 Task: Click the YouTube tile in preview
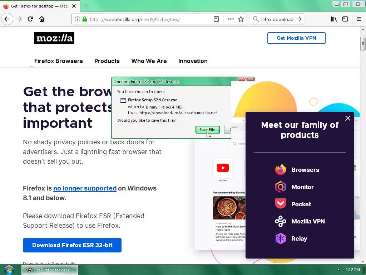click(x=223, y=168)
